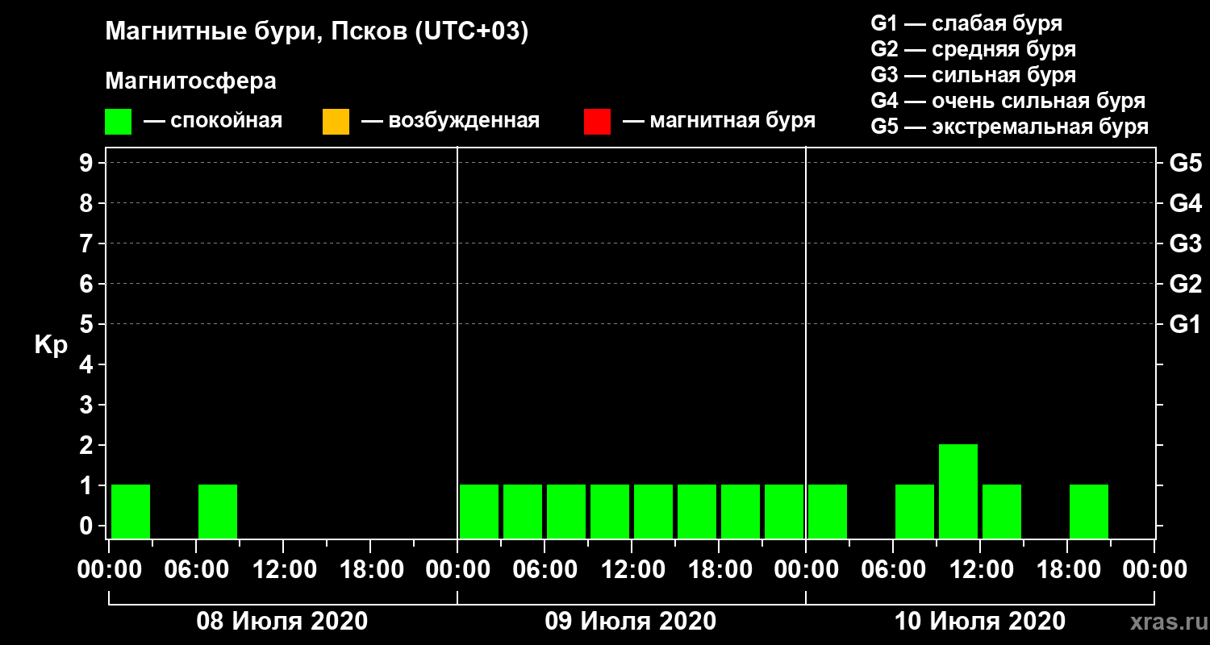
Task: Click the tall Kp 2 bar on 10 Июля
Action: (x=958, y=491)
